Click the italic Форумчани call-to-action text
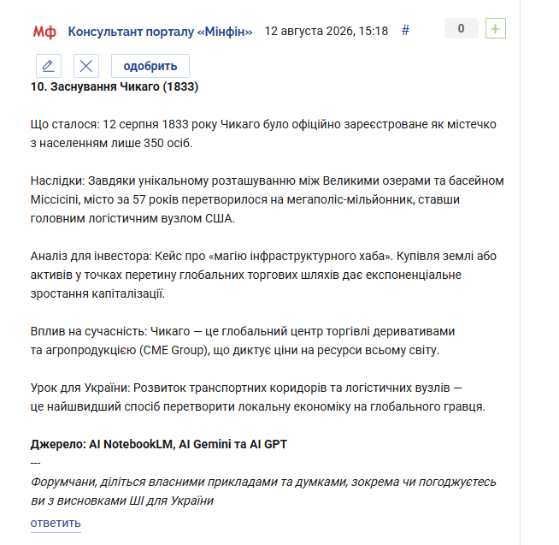This screenshot has width=559, height=545. pos(263,491)
